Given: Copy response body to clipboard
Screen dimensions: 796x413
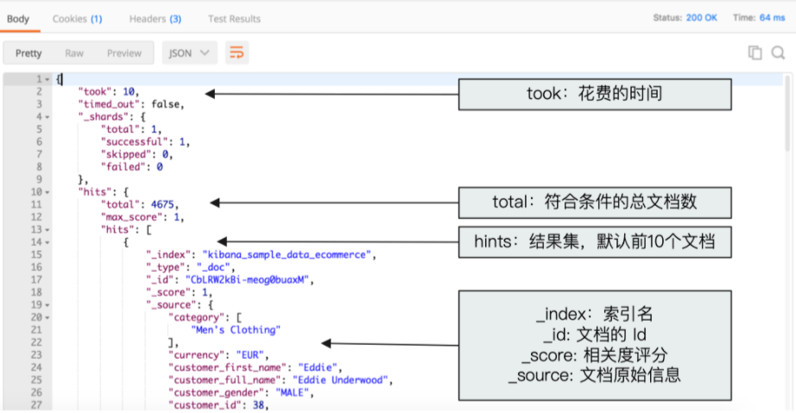Looking at the screenshot, I should [x=755, y=53].
